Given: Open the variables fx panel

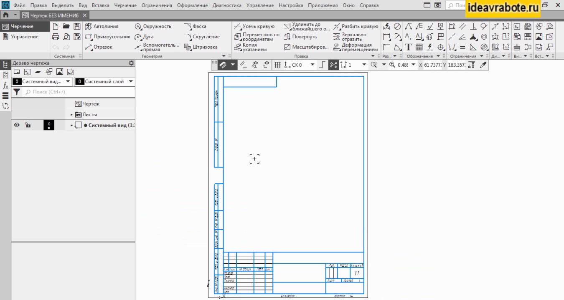Looking at the screenshot, I should click(5, 85).
